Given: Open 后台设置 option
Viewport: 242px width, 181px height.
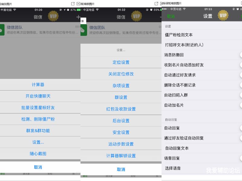Looking at the screenshot, I should (x=121, y=121).
